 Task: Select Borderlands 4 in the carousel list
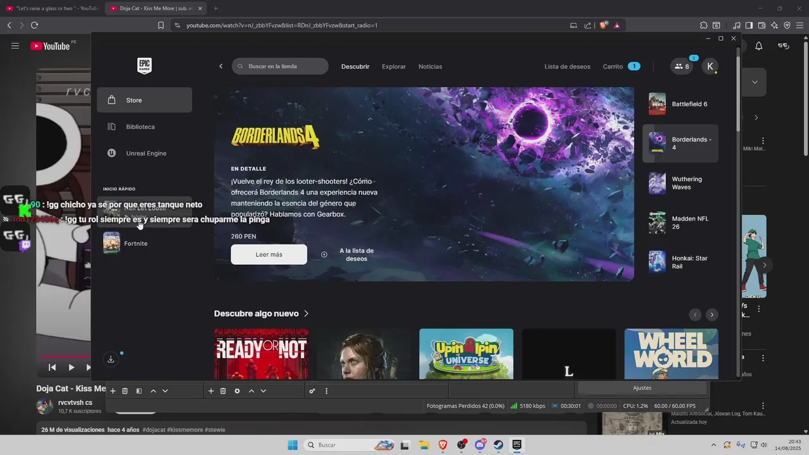point(681,143)
